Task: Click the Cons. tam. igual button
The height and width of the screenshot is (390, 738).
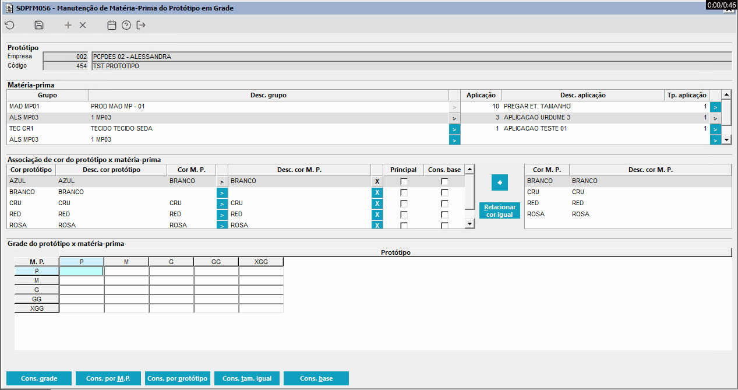Action: coord(247,378)
